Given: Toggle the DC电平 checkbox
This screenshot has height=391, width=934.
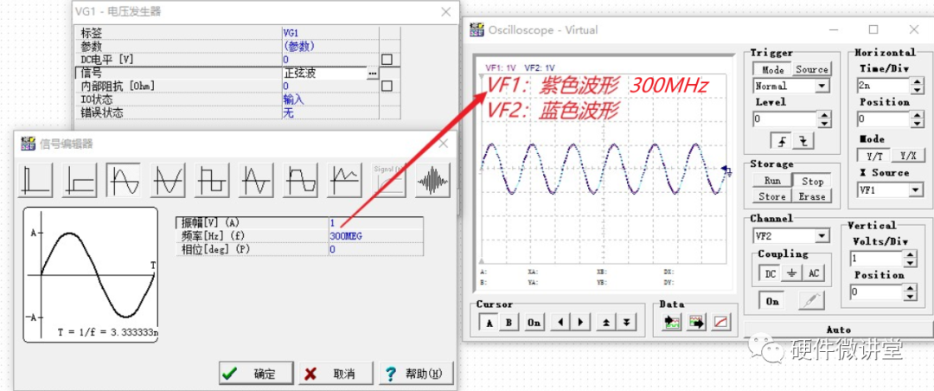Looking at the screenshot, I should coord(387,60).
